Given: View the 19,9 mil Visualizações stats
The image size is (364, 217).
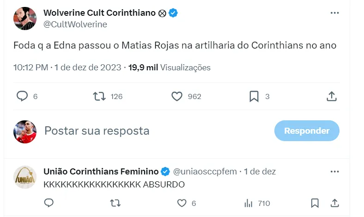Looking at the screenshot, I should [x=170, y=68].
